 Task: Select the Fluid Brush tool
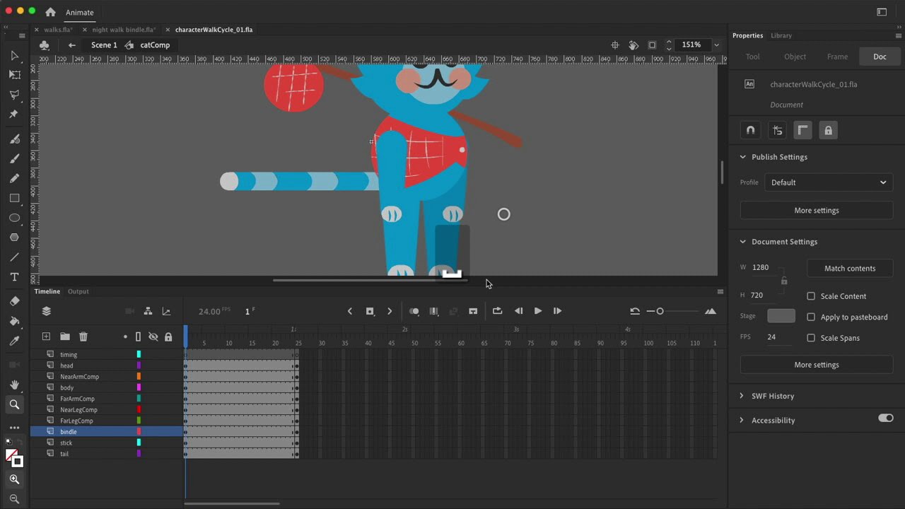[14, 139]
